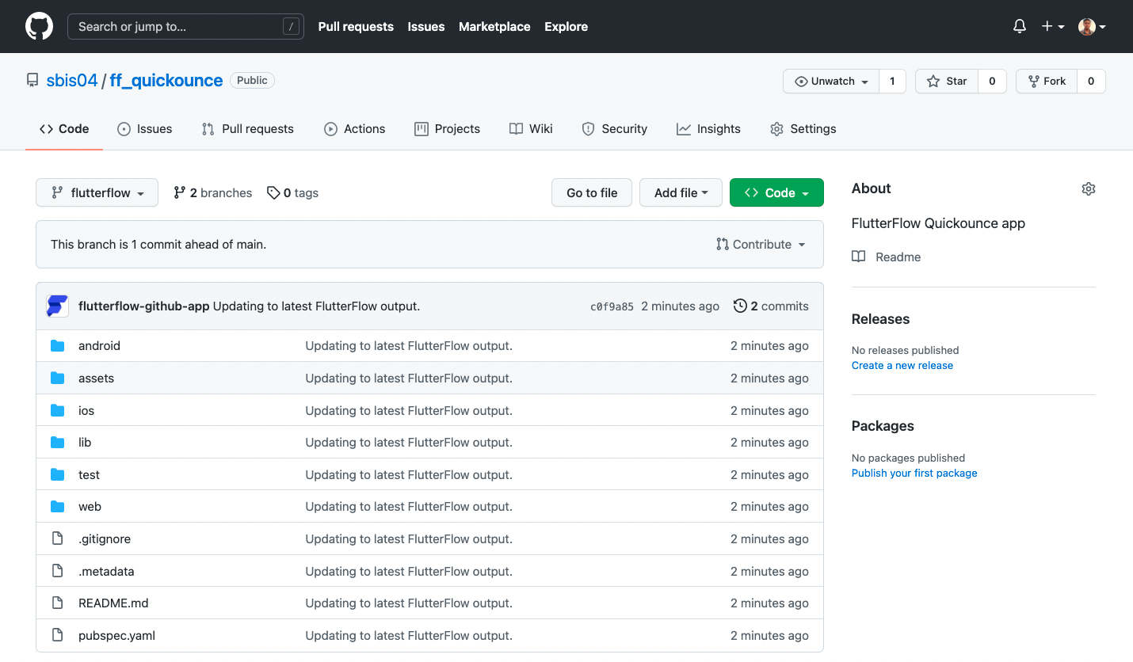Click Create a new release

pos(902,365)
